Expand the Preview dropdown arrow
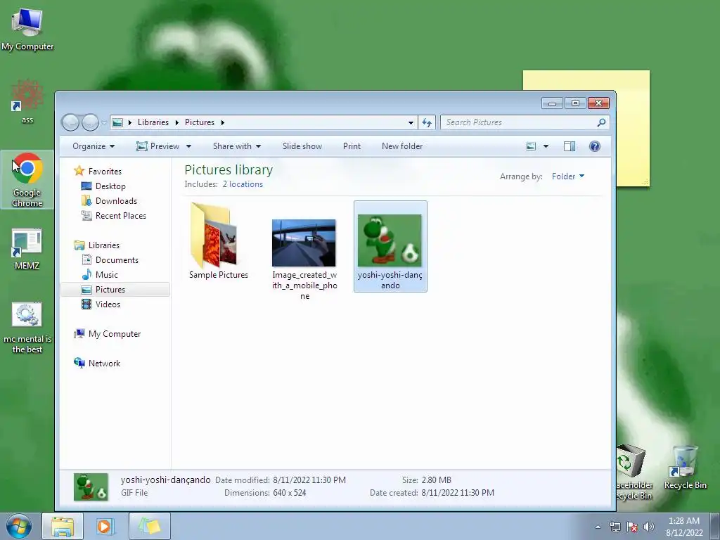 coord(188,146)
